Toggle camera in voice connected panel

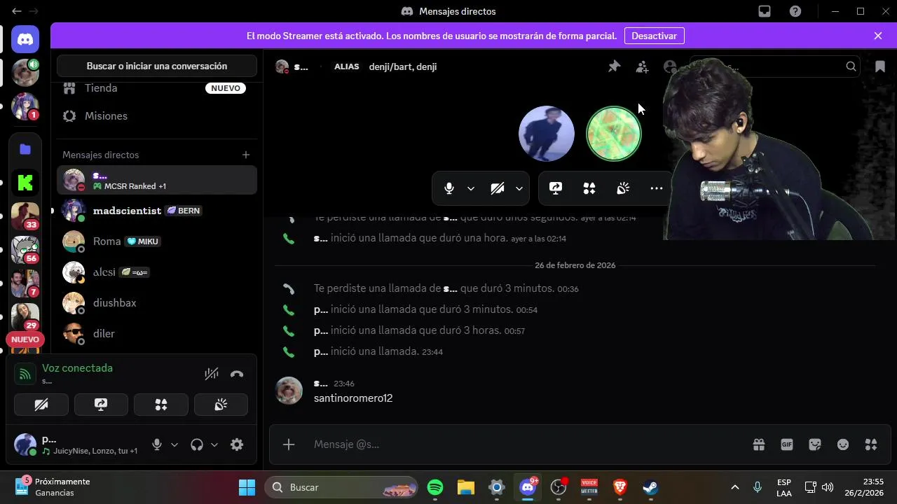click(41, 405)
